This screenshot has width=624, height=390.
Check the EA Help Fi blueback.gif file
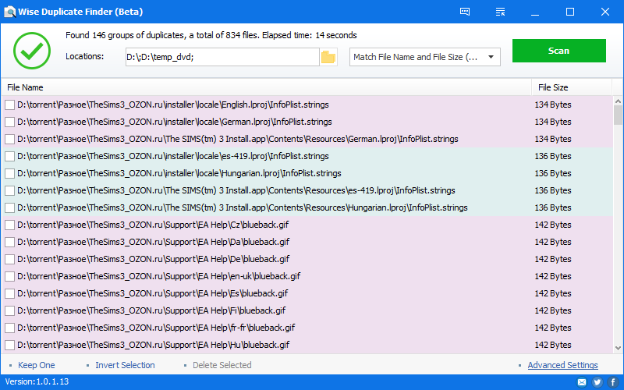point(9,310)
